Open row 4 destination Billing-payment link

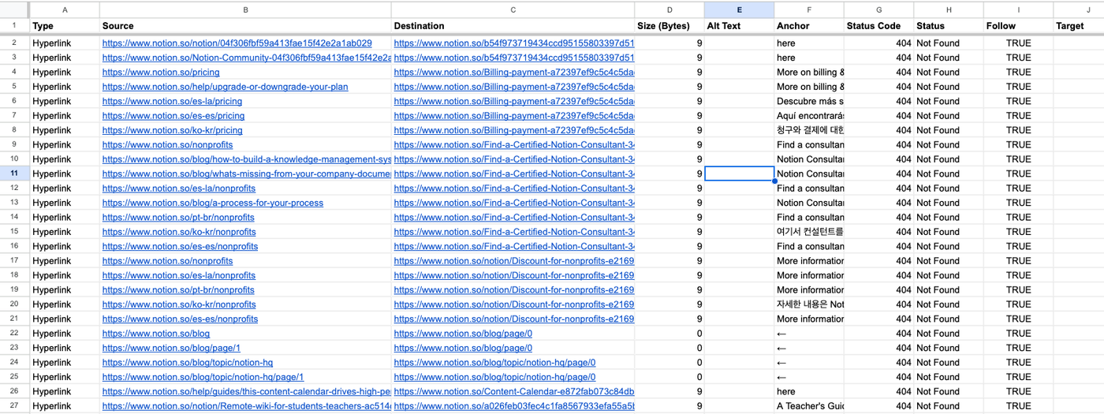click(514, 73)
